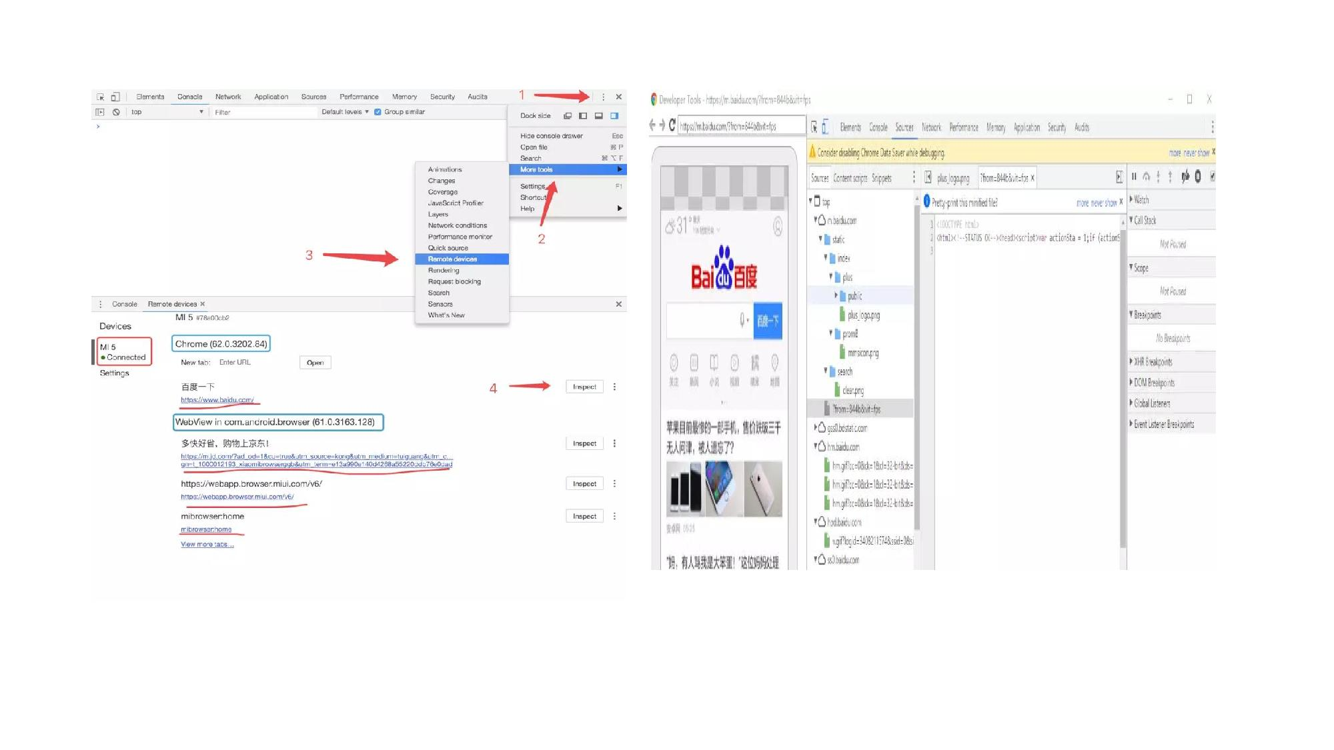Click pause on exceptions icon

(1198, 177)
